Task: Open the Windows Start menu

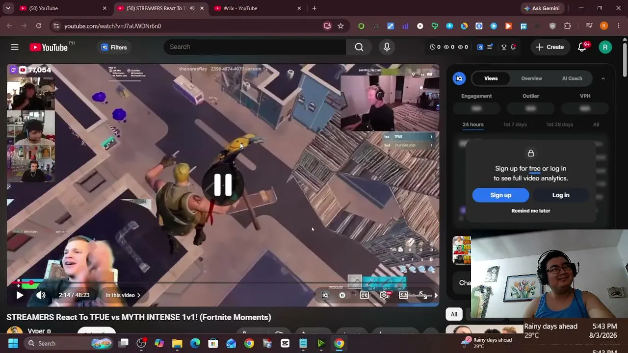Action: 13,343
